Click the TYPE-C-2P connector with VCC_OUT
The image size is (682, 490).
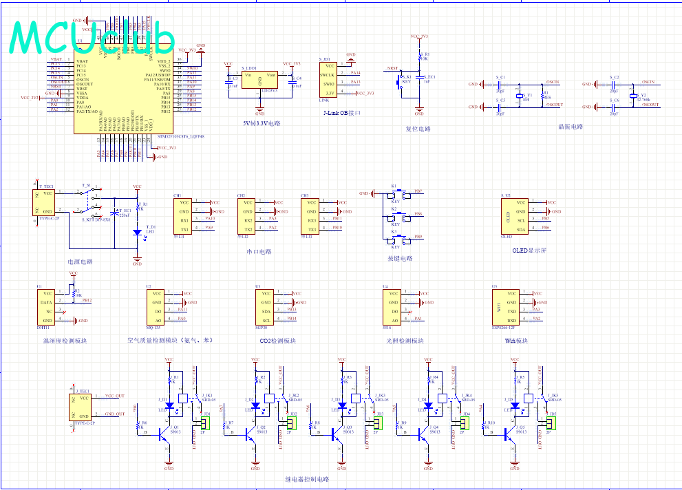[82, 406]
